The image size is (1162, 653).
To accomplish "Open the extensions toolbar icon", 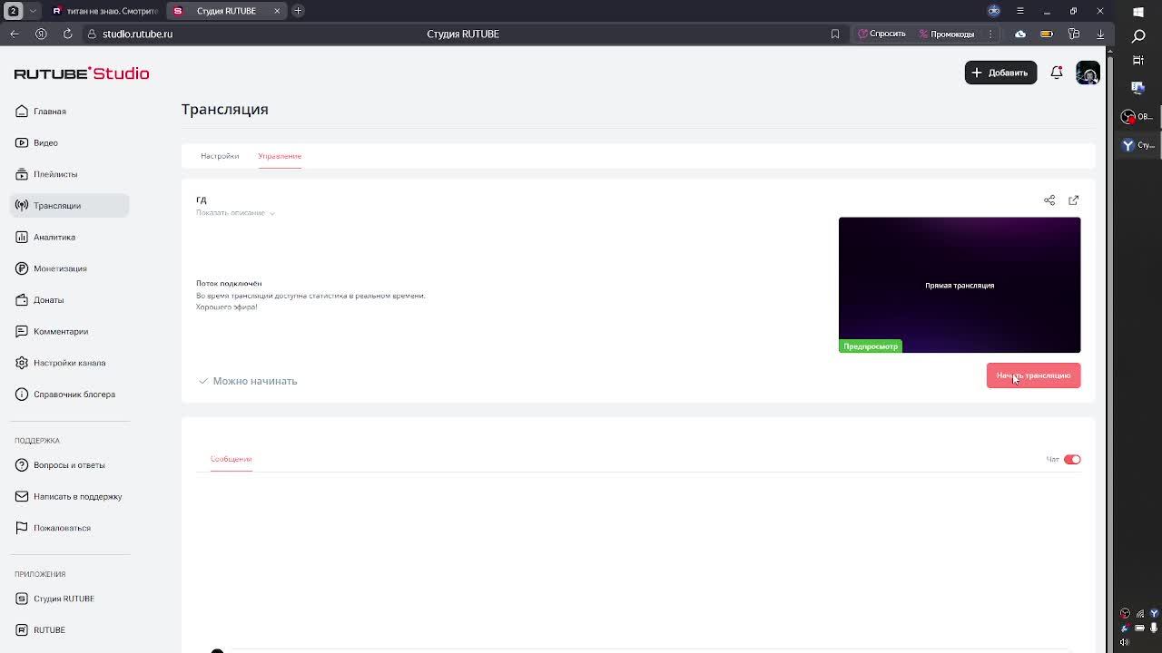I will (x=1074, y=34).
